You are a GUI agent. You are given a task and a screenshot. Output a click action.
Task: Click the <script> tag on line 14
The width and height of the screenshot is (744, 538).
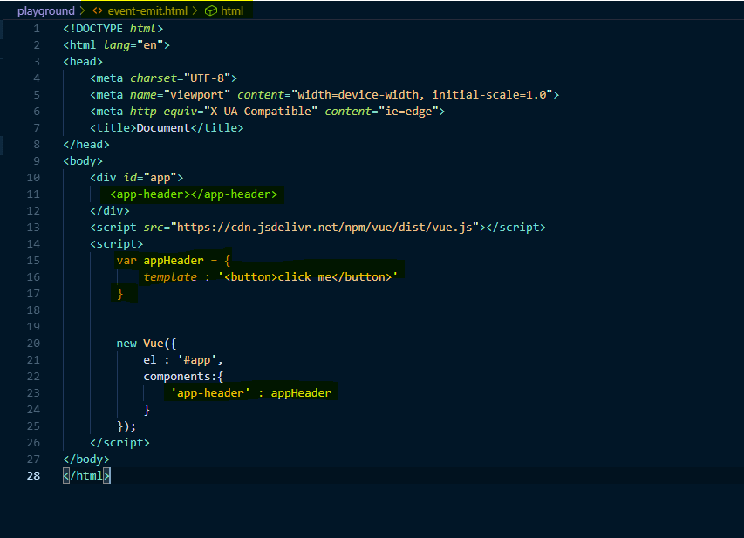pos(116,244)
